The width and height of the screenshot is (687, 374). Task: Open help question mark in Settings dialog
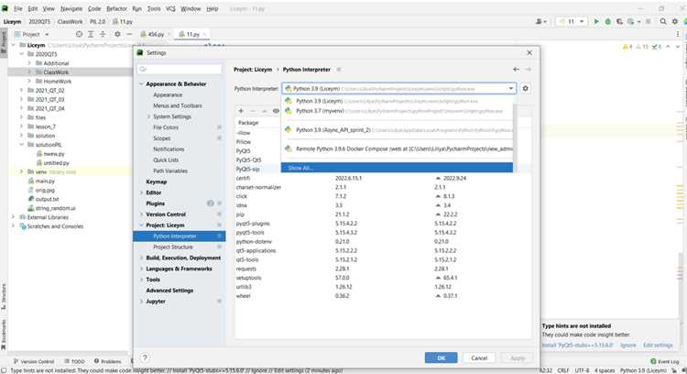click(145, 357)
